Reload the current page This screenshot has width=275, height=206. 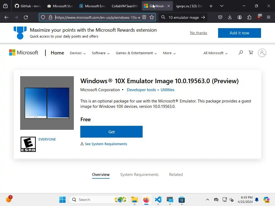[x=26, y=17]
